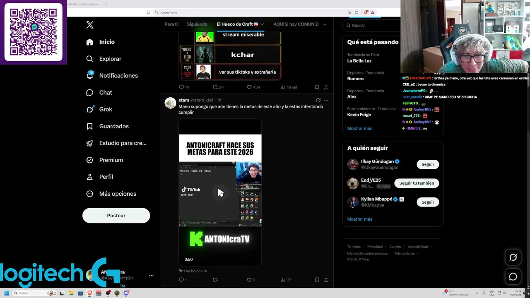Click the Postear button
This screenshot has width=530, height=298.
[x=116, y=216]
